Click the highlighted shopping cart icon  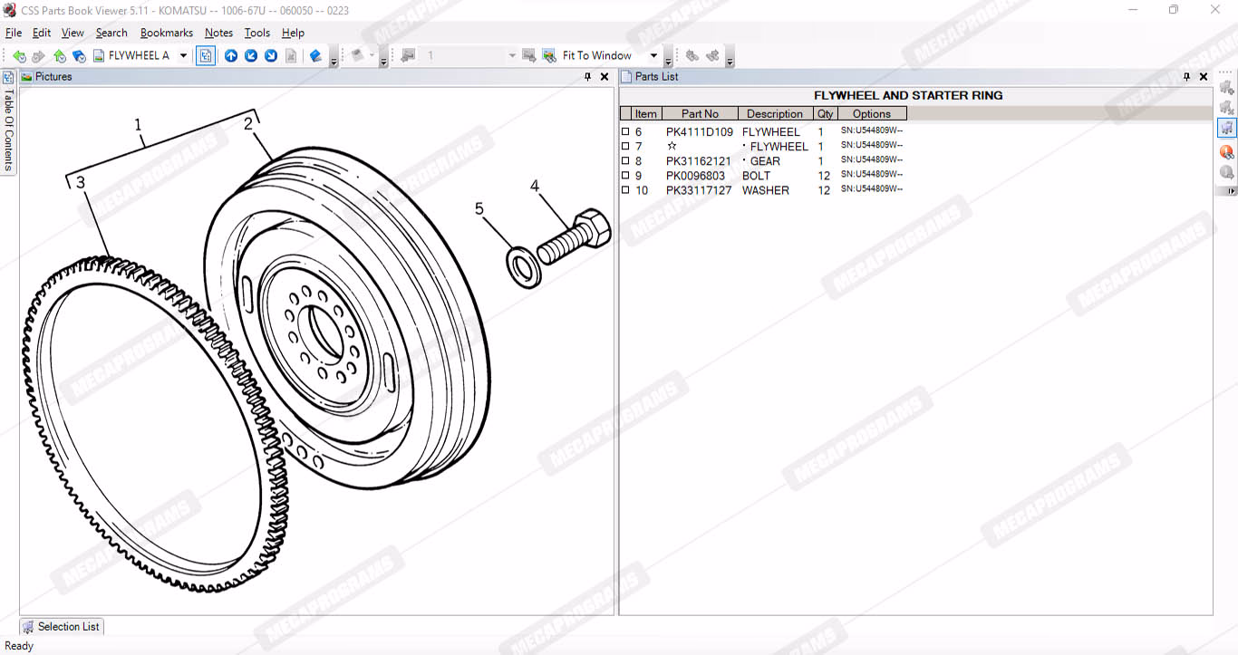[x=1226, y=128]
